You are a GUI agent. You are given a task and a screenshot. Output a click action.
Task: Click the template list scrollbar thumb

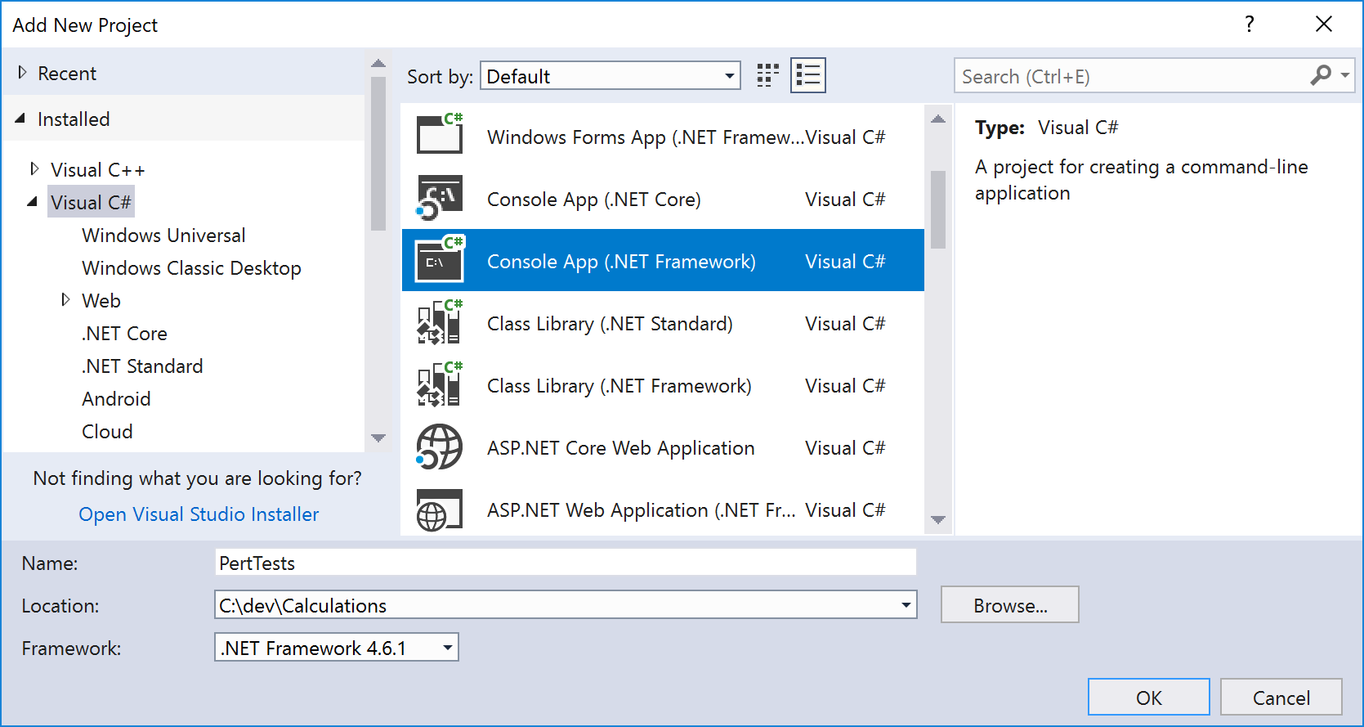click(x=938, y=209)
